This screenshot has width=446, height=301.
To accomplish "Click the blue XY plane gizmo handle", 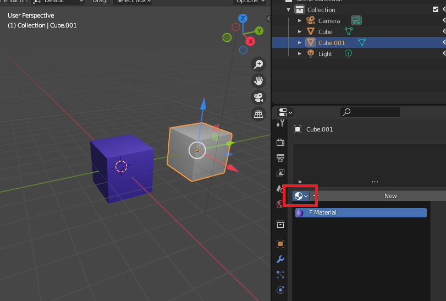I will 228,154.
